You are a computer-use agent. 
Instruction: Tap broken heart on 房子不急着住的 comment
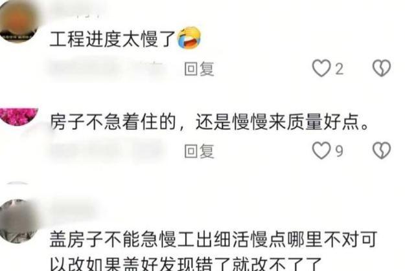tap(382, 150)
